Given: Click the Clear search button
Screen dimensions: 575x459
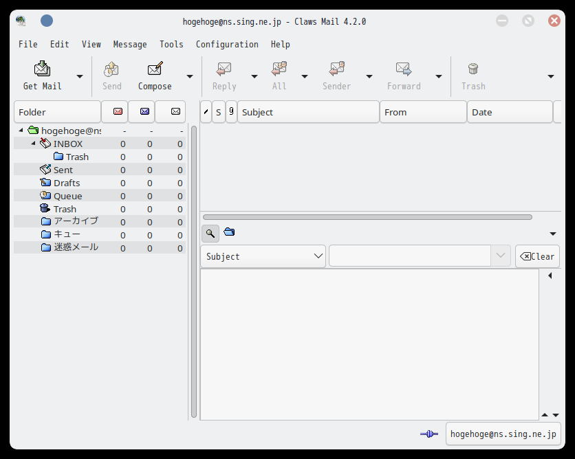Looking at the screenshot, I should 537,256.
